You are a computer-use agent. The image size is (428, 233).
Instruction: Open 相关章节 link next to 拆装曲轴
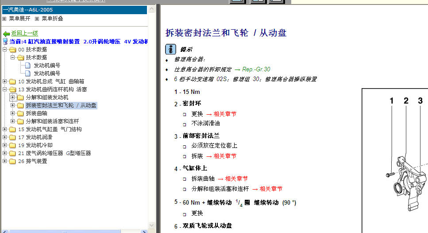click(x=236, y=179)
